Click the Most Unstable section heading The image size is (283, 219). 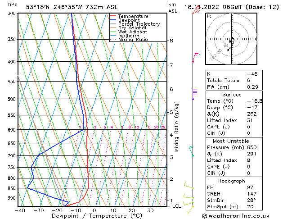(x=231, y=141)
